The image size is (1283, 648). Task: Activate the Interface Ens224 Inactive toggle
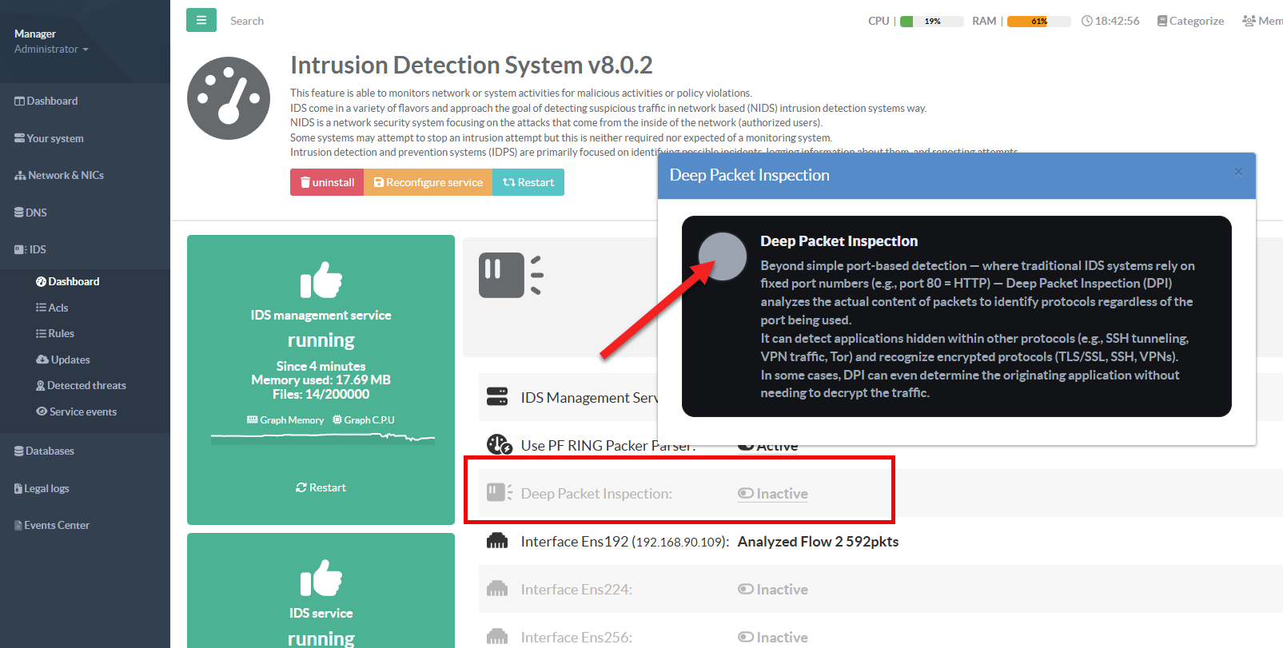tap(772, 590)
